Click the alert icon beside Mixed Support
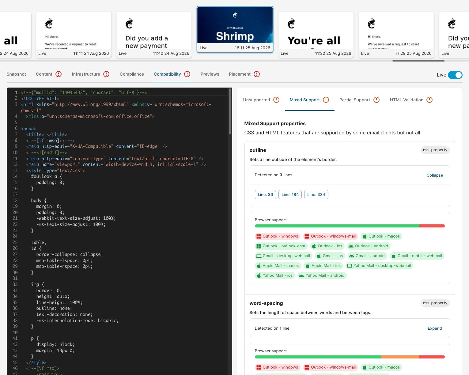The height and width of the screenshot is (375, 469). [326, 100]
